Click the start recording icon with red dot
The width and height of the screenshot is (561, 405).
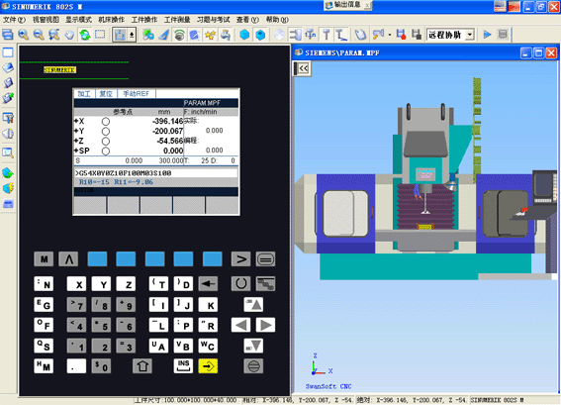[x=401, y=35]
